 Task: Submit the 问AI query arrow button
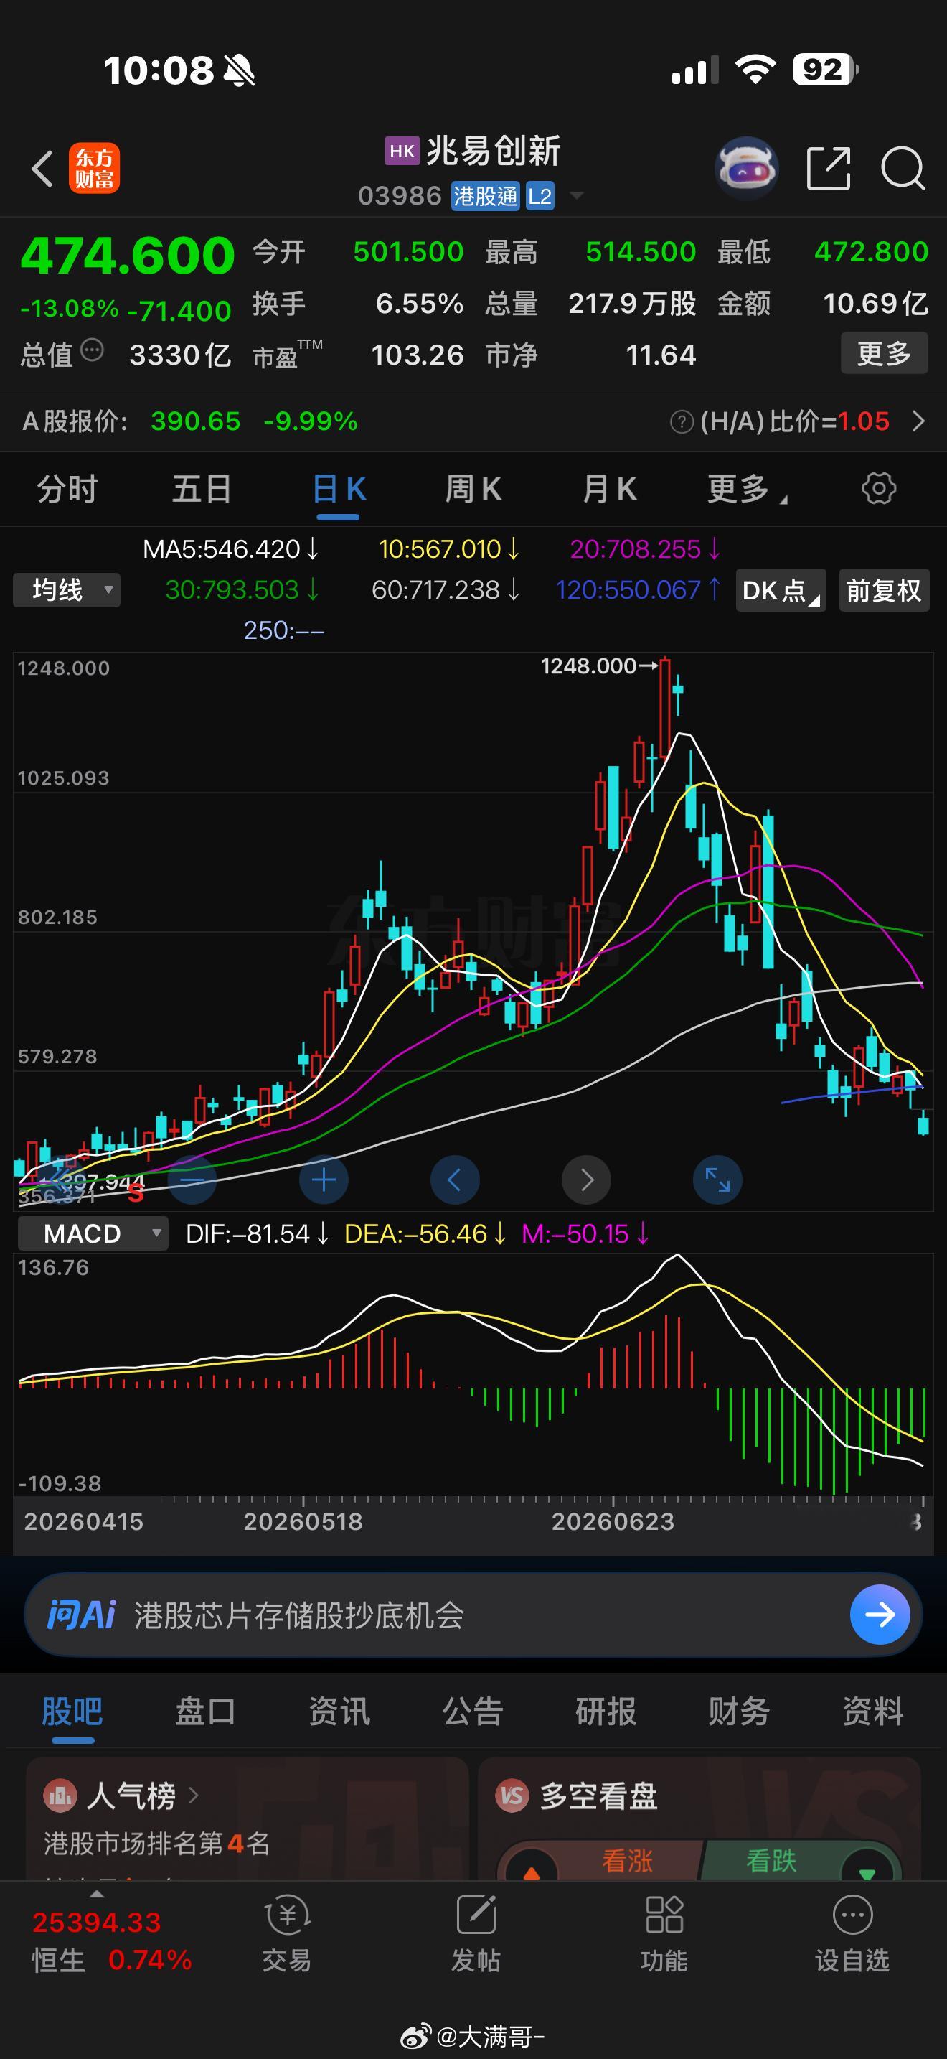(x=880, y=1615)
